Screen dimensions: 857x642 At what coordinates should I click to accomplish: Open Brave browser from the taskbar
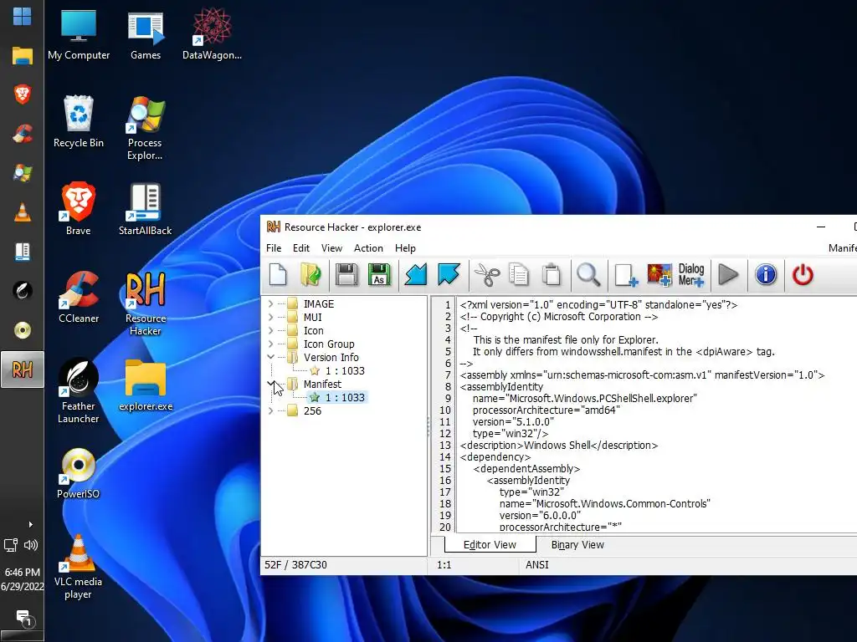point(22,94)
